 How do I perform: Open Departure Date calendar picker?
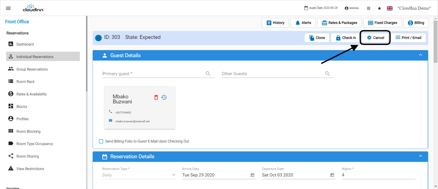332,175
